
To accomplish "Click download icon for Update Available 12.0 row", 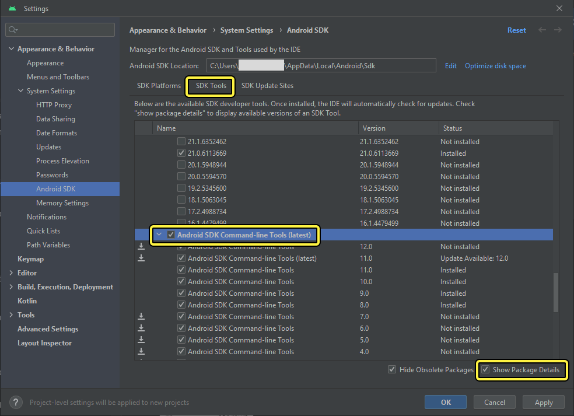I will pyautogui.click(x=141, y=258).
